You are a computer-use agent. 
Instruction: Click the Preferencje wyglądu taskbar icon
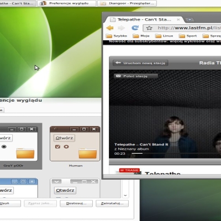point(43,3)
